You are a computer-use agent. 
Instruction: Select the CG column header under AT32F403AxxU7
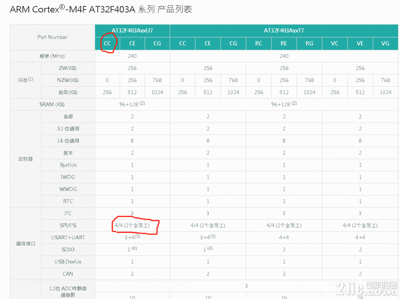point(157,44)
